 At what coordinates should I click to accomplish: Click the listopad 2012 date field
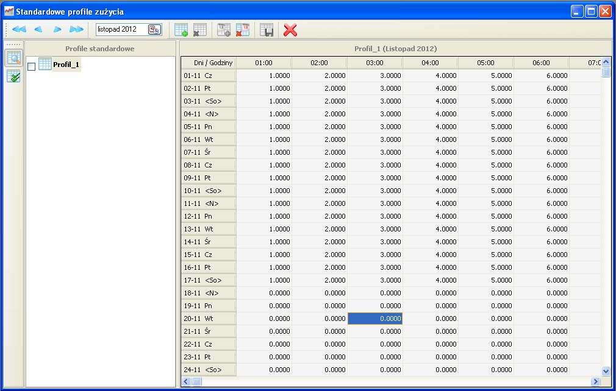point(121,29)
